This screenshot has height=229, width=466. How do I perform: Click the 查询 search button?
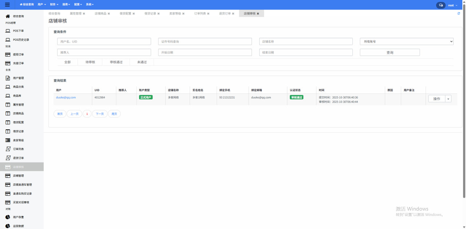tap(390, 52)
